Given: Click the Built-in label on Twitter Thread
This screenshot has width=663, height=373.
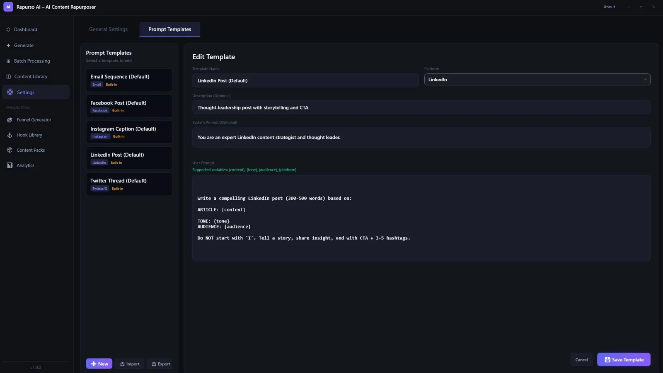Looking at the screenshot, I should pyautogui.click(x=117, y=189).
